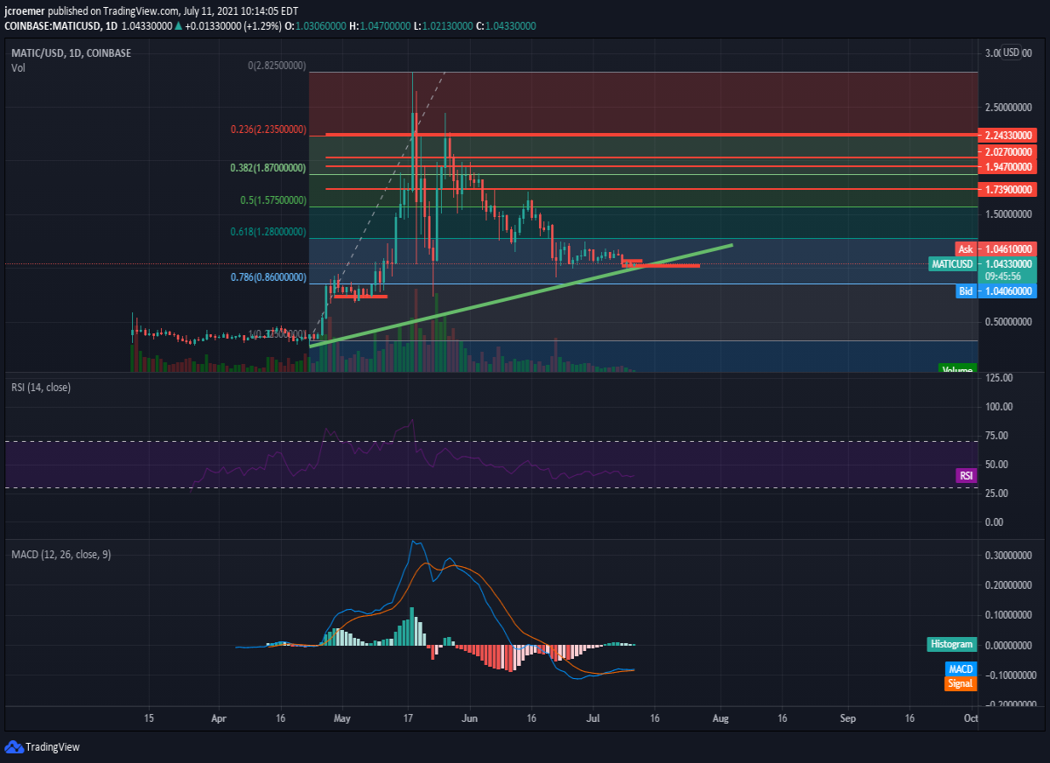Click the green Volume label tag
Screen dimensions: 1050x763
tap(957, 368)
